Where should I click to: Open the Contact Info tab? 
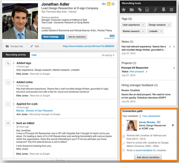[x=14, y=47]
